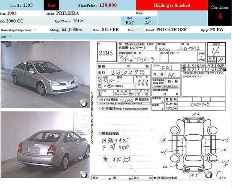The image size is (232, 188).
Task: Click the Mileage 64,000km field
Action: click(x=71, y=30)
